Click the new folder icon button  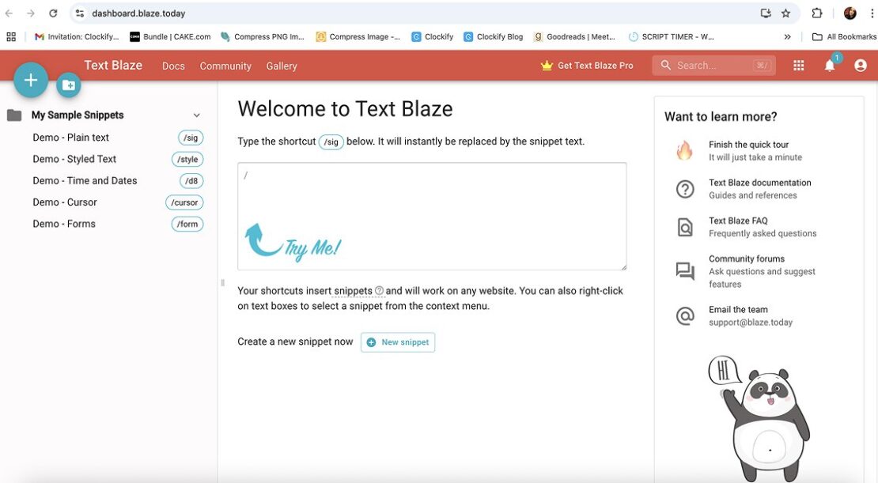(69, 85)
